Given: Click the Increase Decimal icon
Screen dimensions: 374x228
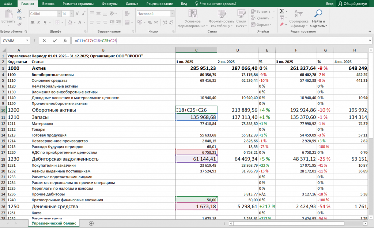Looking at the screenshot, I should point(165,22).
